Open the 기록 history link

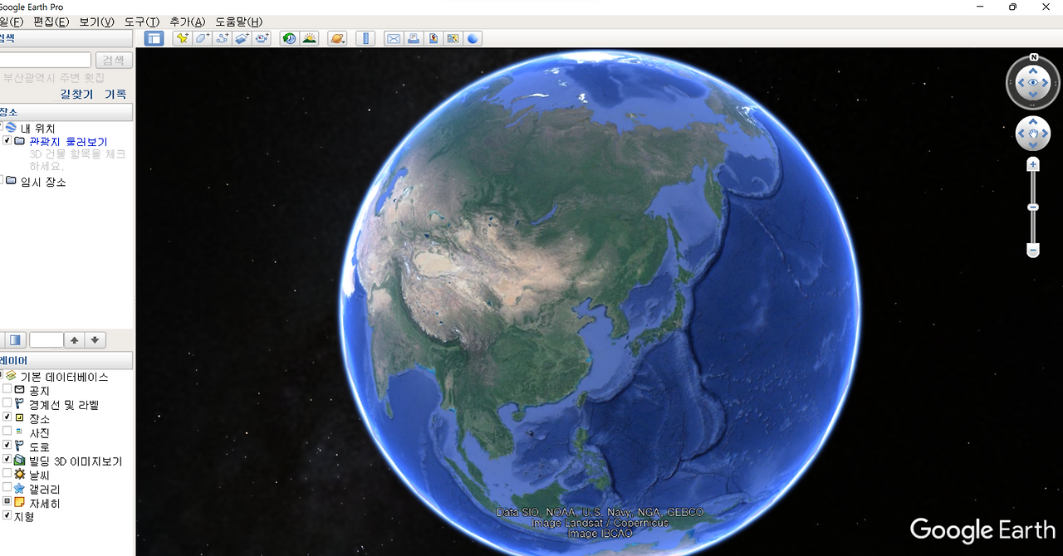coord(115,95)
